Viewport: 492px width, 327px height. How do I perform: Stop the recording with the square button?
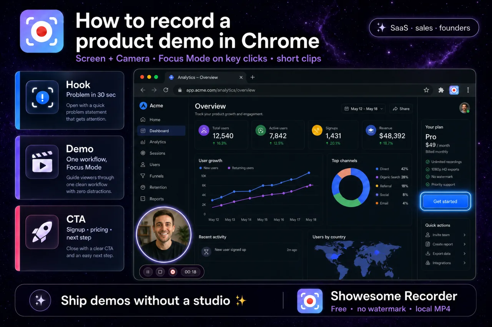click(x=160, y=272)
